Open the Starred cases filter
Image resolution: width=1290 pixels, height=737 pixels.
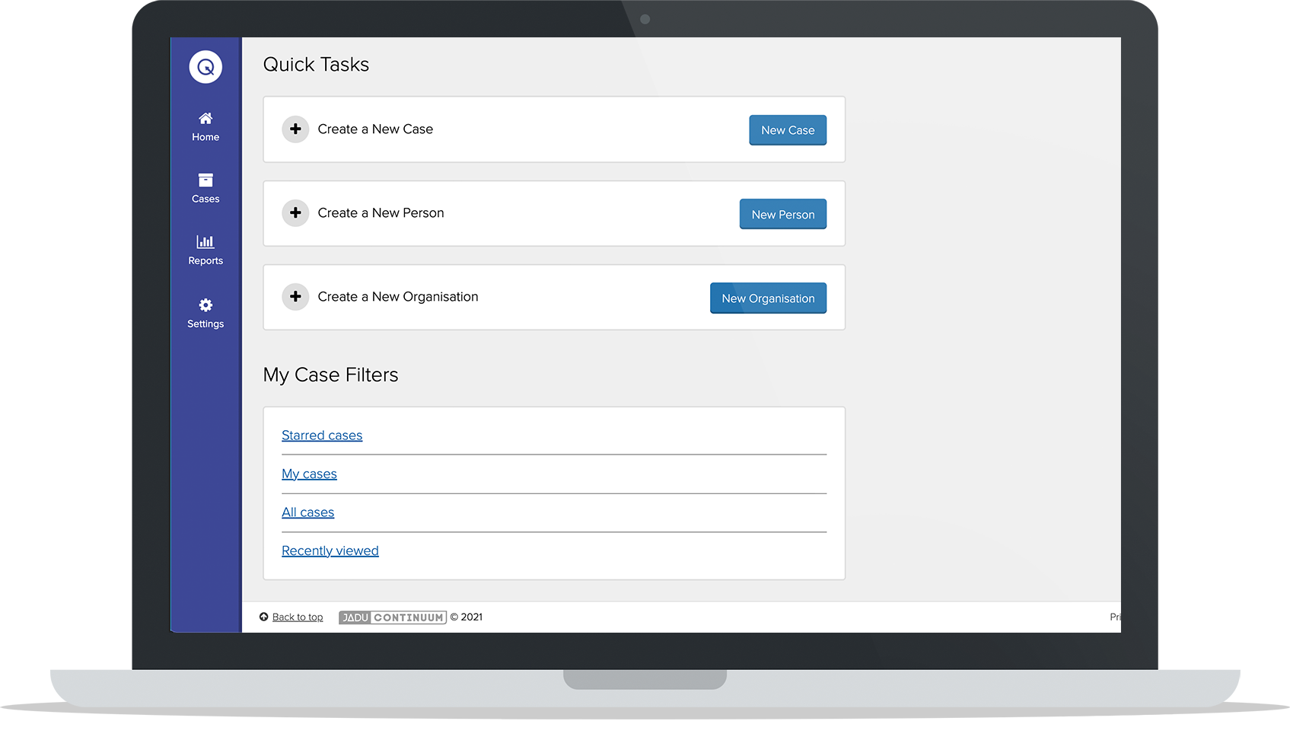point(322,435)
